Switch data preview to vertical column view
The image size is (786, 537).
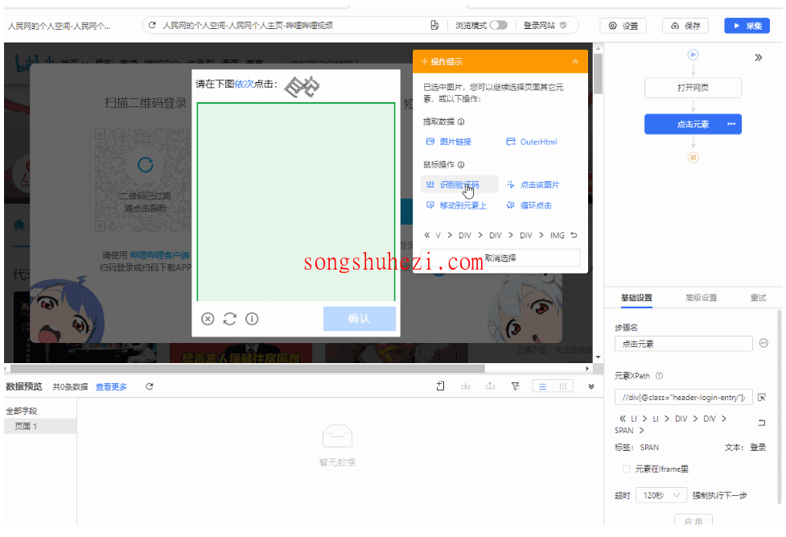tap(563, 386)
